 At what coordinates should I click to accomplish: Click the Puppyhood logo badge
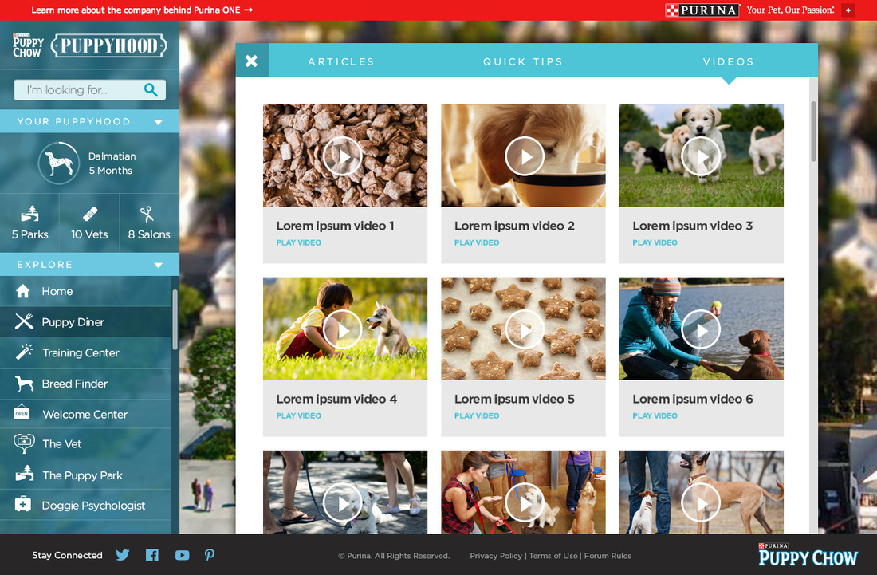[109, 46]
